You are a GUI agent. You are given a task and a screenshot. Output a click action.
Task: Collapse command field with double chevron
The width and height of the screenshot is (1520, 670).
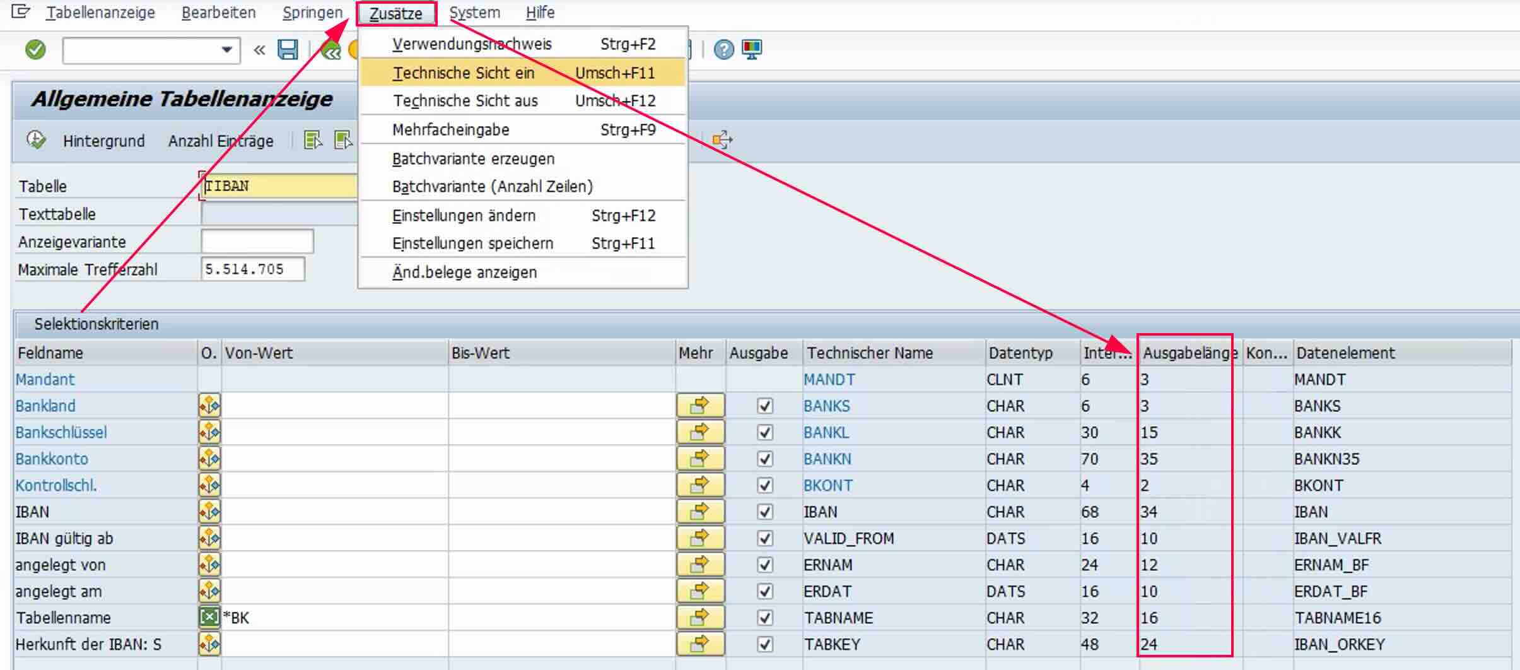click(259, 50)
